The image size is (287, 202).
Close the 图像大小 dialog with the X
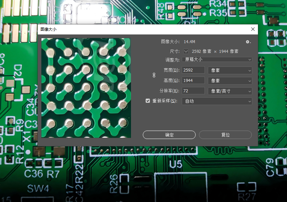click(x=253, y=29)
